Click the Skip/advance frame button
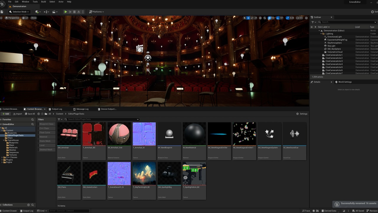The height and width of the screenshot is (213, 378). coord(70,12)
